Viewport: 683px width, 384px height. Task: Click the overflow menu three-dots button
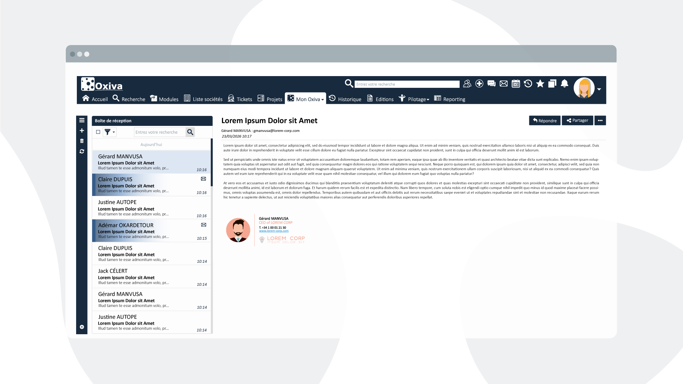click(x=601, y=120)
